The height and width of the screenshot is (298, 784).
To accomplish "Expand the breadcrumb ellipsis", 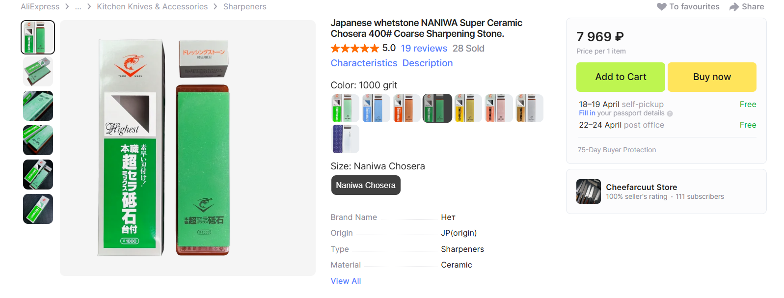I will [78, 7].
